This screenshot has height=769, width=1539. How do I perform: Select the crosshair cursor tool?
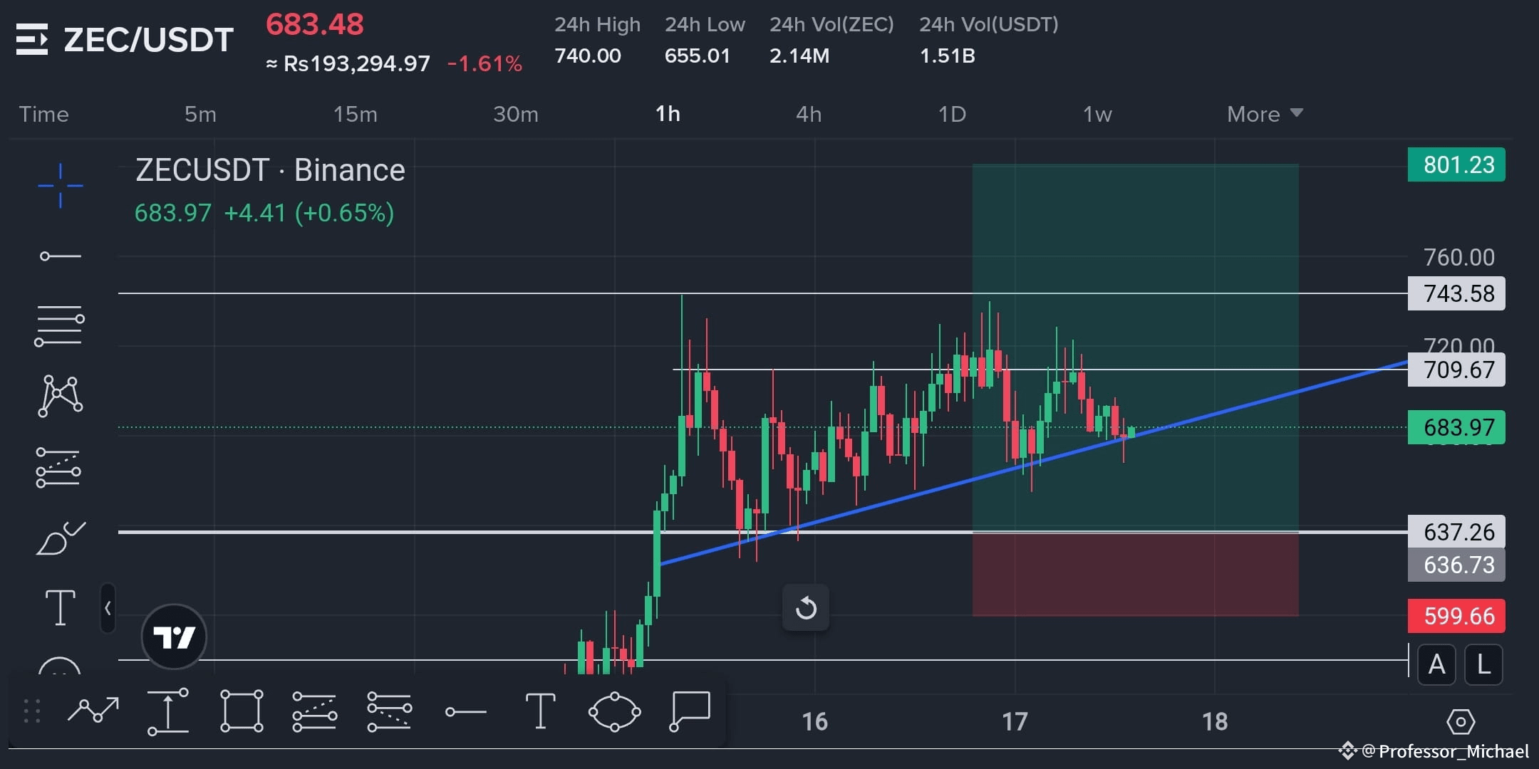click(61, 186)
